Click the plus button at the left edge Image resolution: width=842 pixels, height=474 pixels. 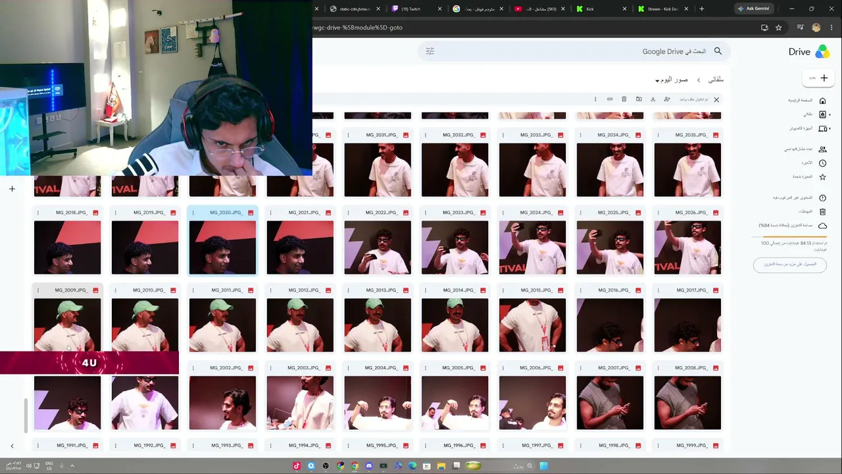[12, 189]
